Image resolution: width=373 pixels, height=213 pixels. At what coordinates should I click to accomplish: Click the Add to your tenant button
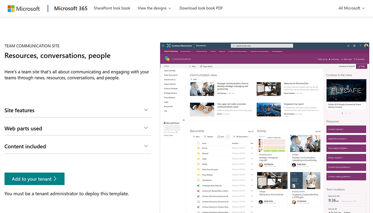pos(34,179)
